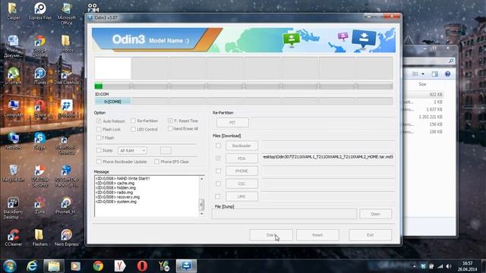
Task: Open the Zune desktop shortcut
Action: pos(40,206)
